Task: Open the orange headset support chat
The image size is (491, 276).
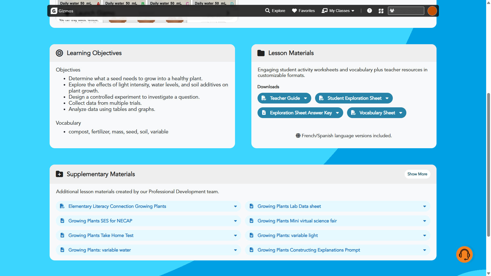Action: (x=464, y=254)
